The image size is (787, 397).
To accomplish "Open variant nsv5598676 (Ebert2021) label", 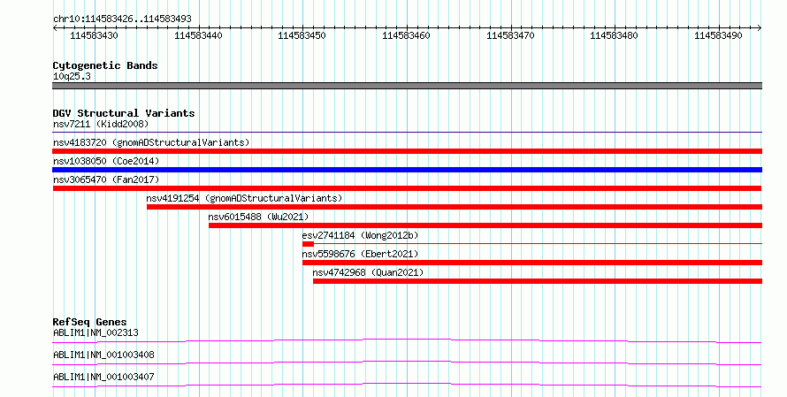I will [x=361, y=254].
